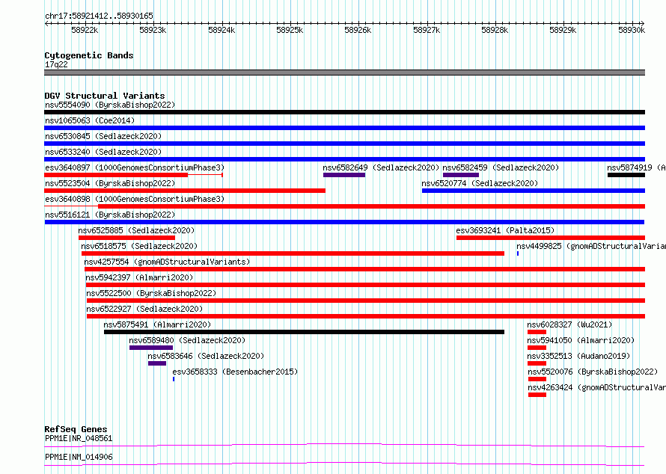Screen dimensions: 666x474
Task: Open nsv6533240 (Sedlazeck2020) label
Action: pyautogui.click(x=103, y=152)
